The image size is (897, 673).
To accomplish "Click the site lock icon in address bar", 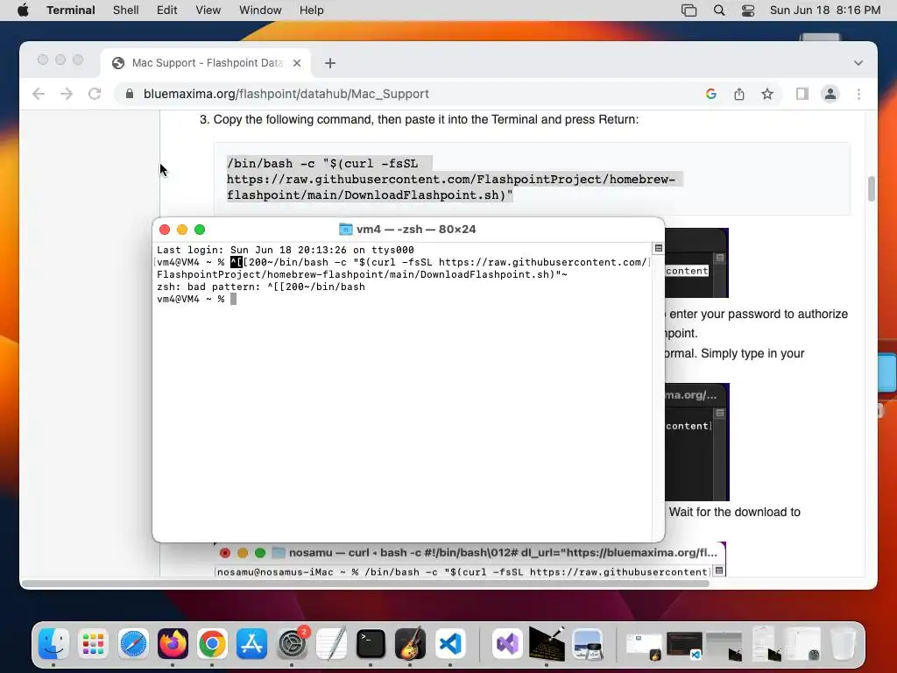I will tap(130, 94).
